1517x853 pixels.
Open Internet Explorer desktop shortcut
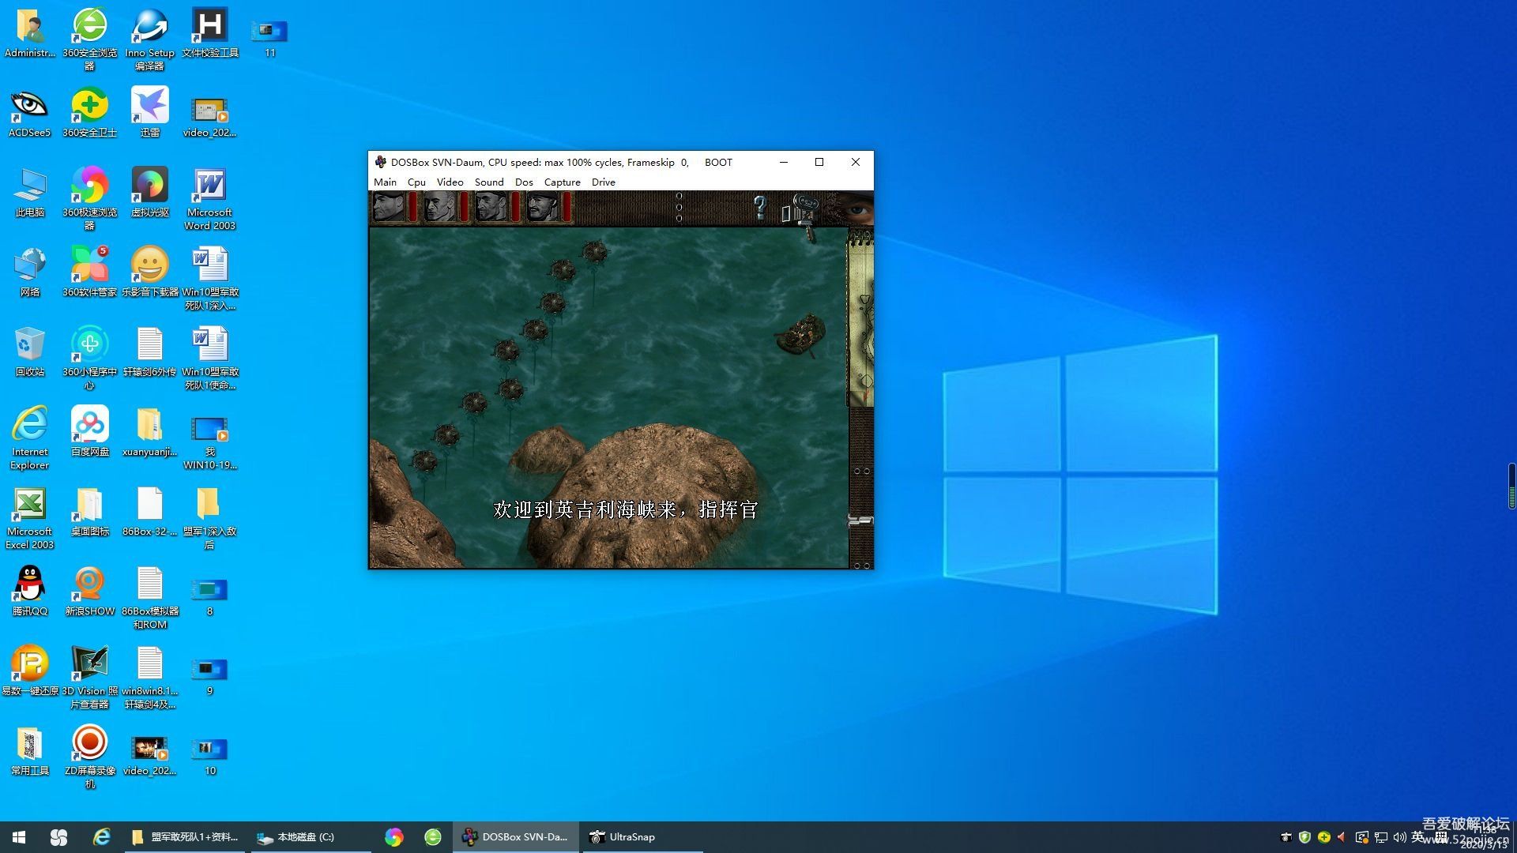tap(29, 437)
